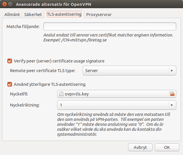Image resolution: width=183 pixels, height=155 pixels.
Task: Toggle Verify peer (server) certificate usage signature
Action: point(10,61)
